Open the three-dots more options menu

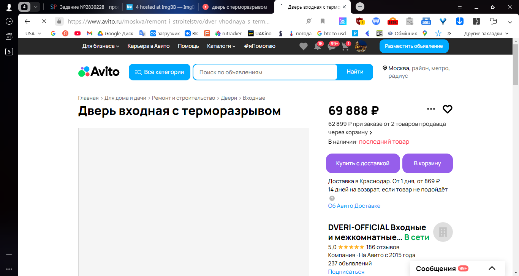pyautogui.click(x=431, y=109)
